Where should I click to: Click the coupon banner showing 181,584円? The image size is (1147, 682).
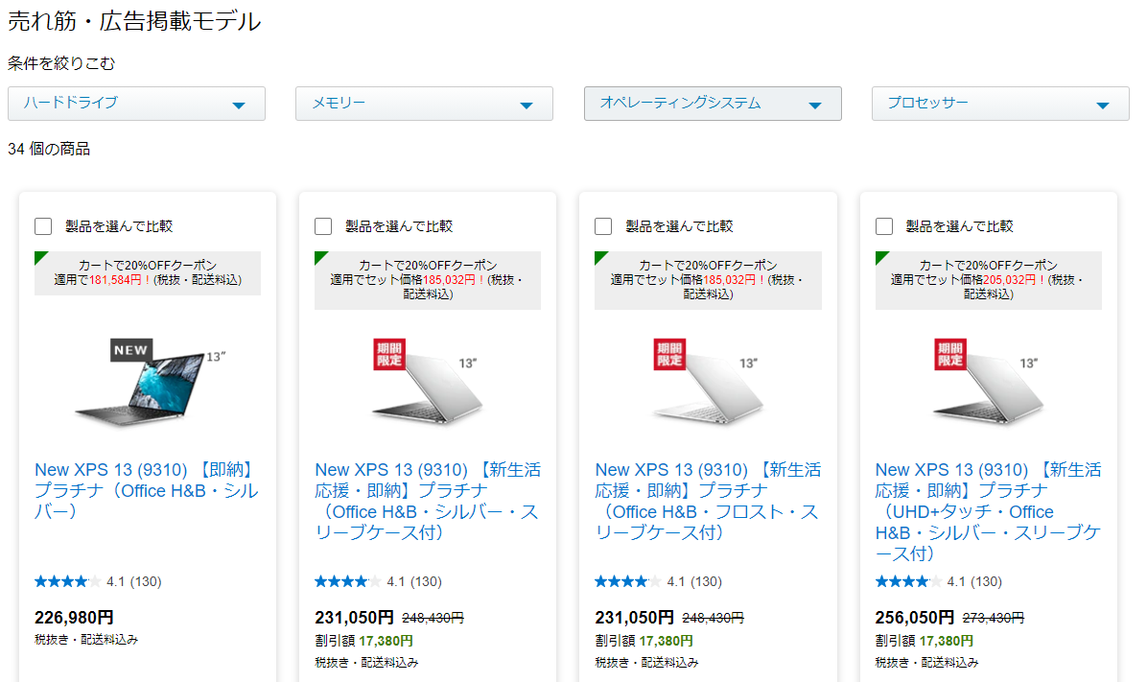pos(148,273)
